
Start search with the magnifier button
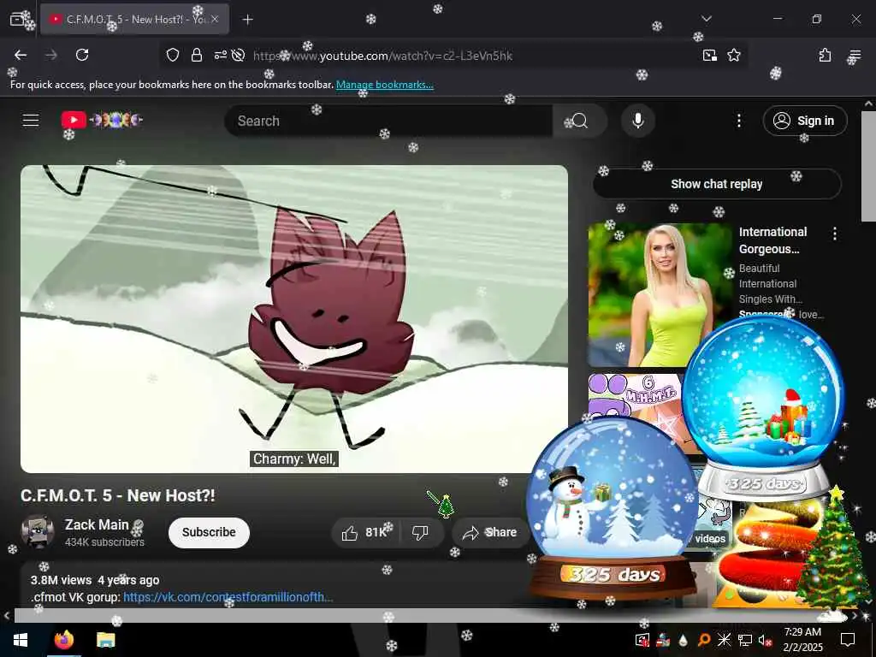[x=579, y=121]
